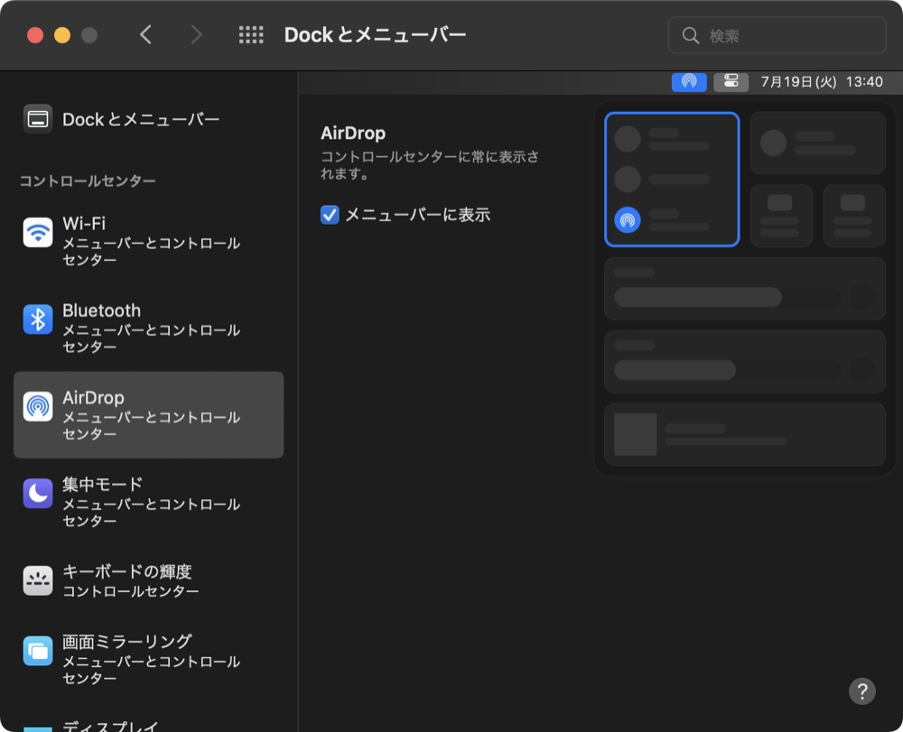Select the 集中モード moon icon

pos(38,493)
